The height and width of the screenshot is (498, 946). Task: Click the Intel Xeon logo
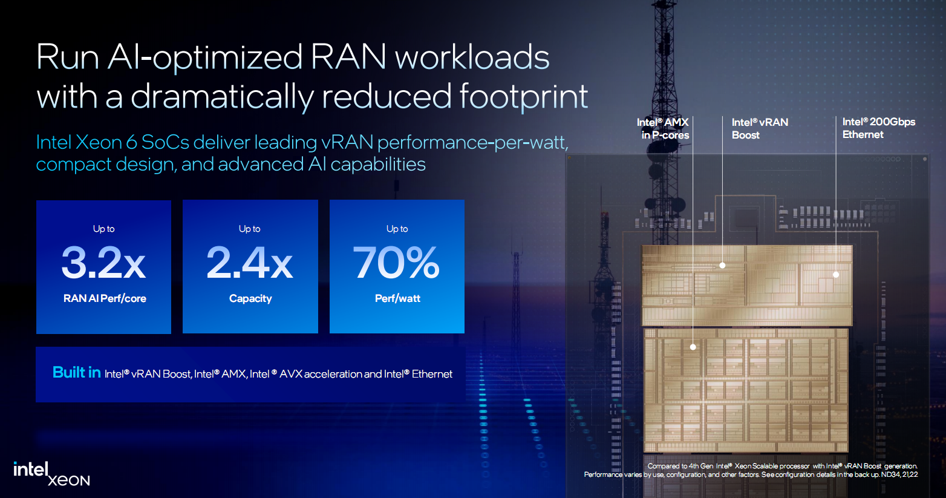point(51,474)
